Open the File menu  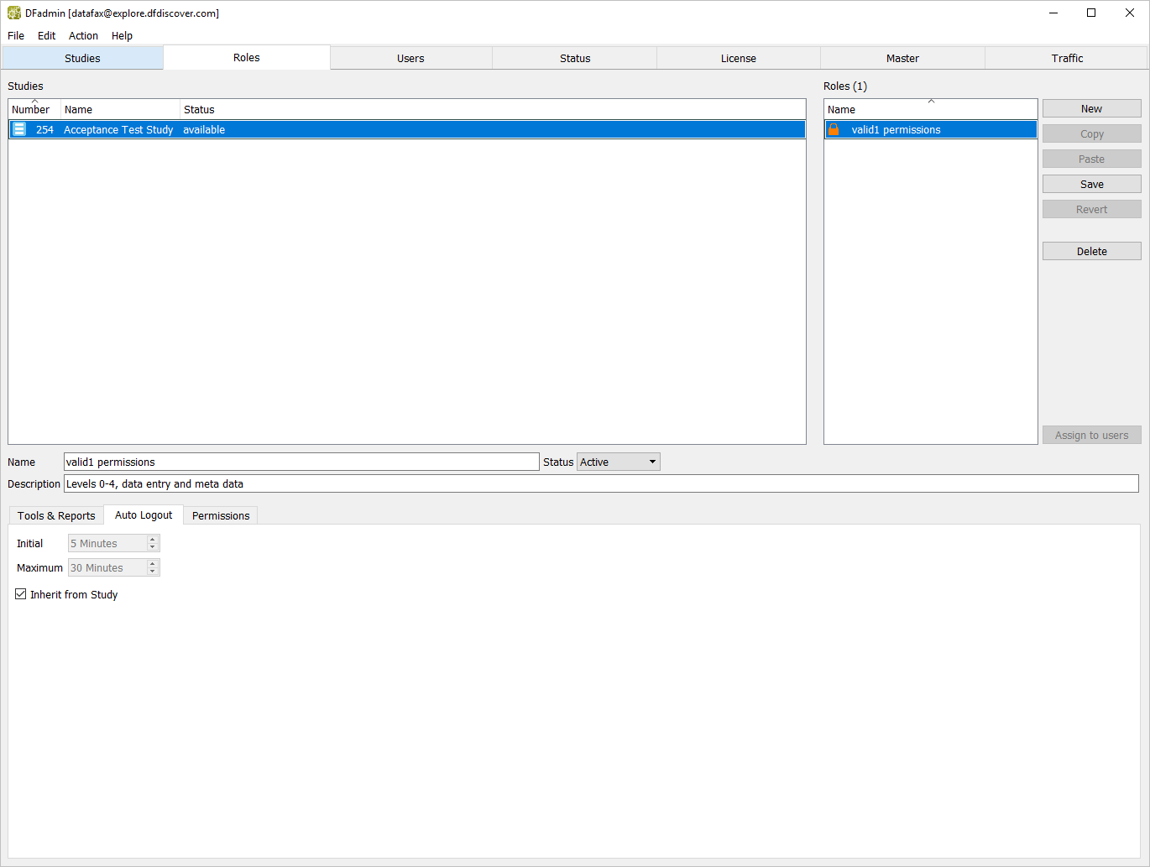(16, 35)
